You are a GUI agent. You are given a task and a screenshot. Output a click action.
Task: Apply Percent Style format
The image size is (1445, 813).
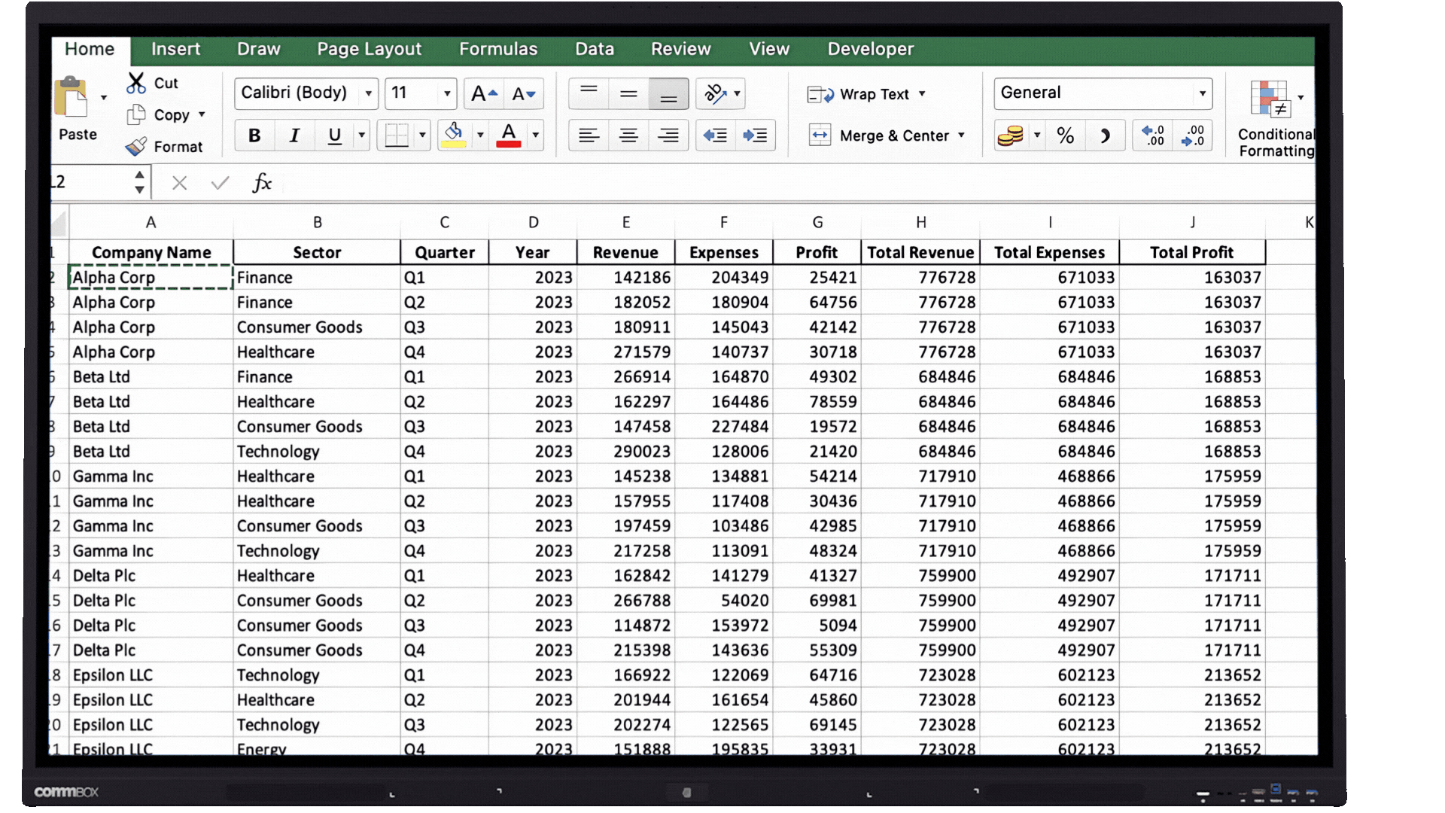coord(1065,135)
